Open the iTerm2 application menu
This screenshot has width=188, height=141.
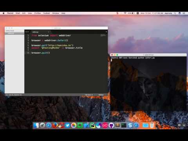10,13
